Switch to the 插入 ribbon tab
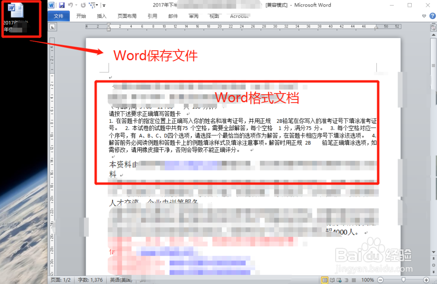The width and height of the screenshot is (437, 284). point(101,16)
